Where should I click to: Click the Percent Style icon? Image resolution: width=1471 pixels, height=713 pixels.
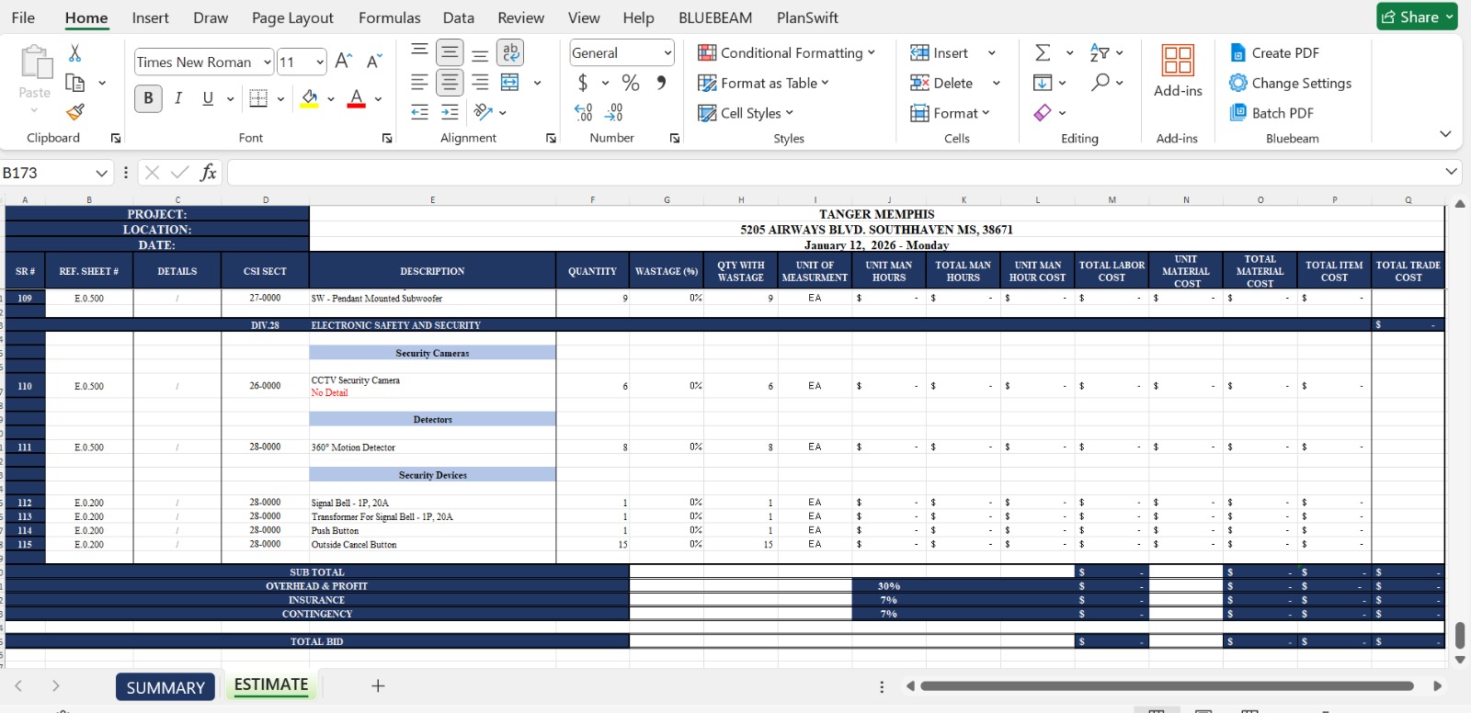point(631,84)
